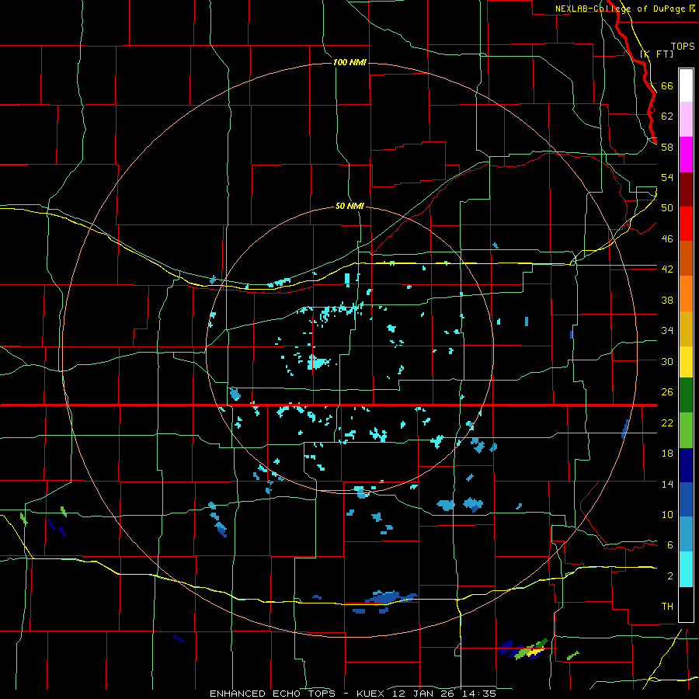Select the "14" legend label
The image size is (699, 699).
click(x=667, y=484)
